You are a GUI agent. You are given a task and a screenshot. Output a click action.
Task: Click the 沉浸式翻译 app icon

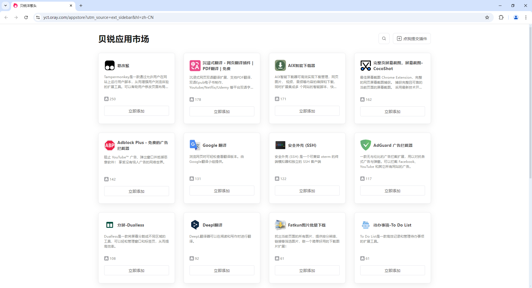[x=195, y=66]
